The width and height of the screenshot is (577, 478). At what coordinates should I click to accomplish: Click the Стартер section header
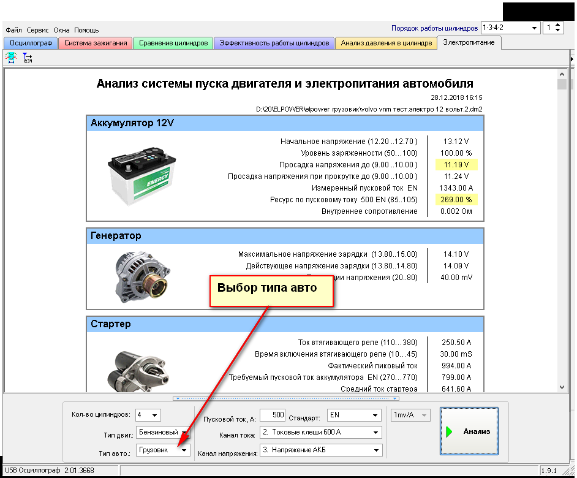(x=285, y=324)
